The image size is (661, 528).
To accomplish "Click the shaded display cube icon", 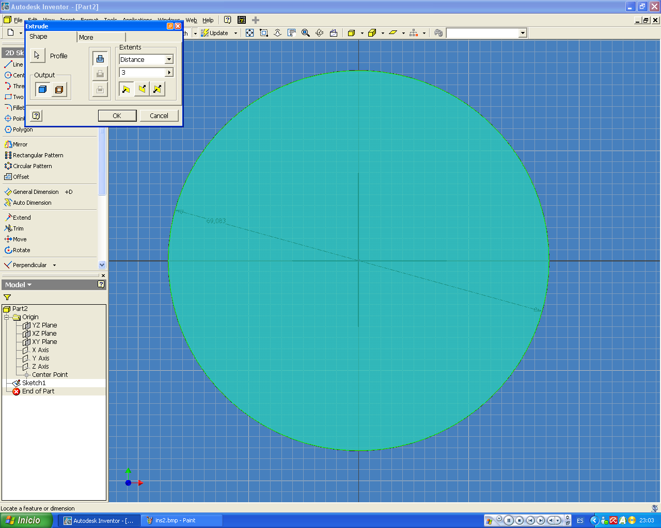I will (x=352, y=33).
